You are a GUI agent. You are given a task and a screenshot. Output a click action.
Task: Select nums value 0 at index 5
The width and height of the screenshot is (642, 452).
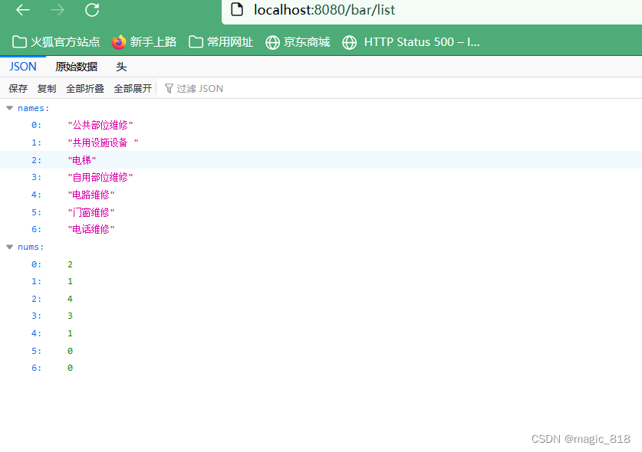click(x=70, y=351)
